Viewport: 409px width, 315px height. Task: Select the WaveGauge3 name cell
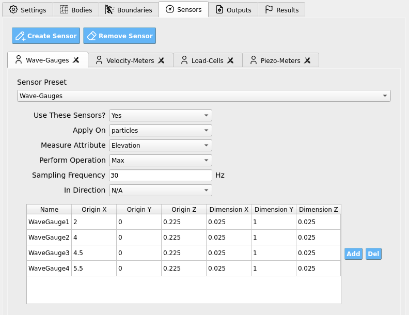click(49, 253)
